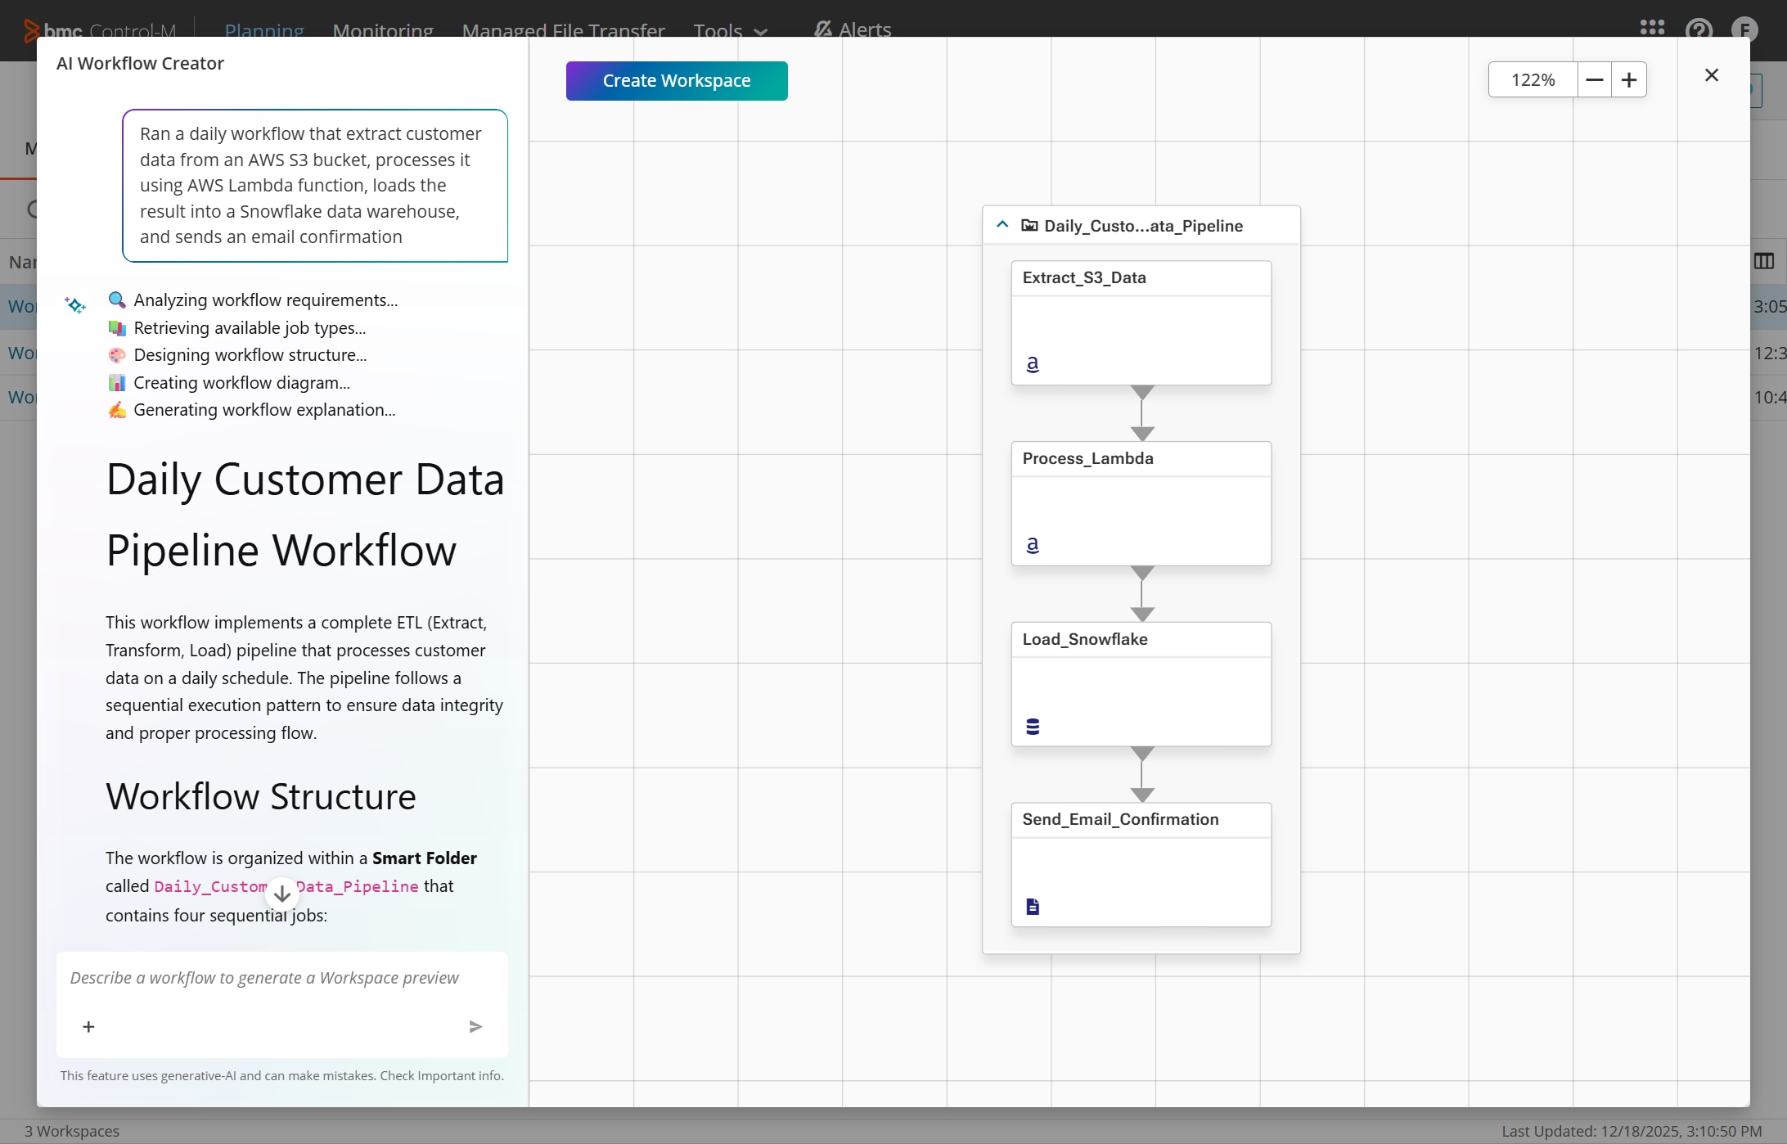
Task: Click the database icon on Load_Snowflake job
Action: pos(1033,725)
